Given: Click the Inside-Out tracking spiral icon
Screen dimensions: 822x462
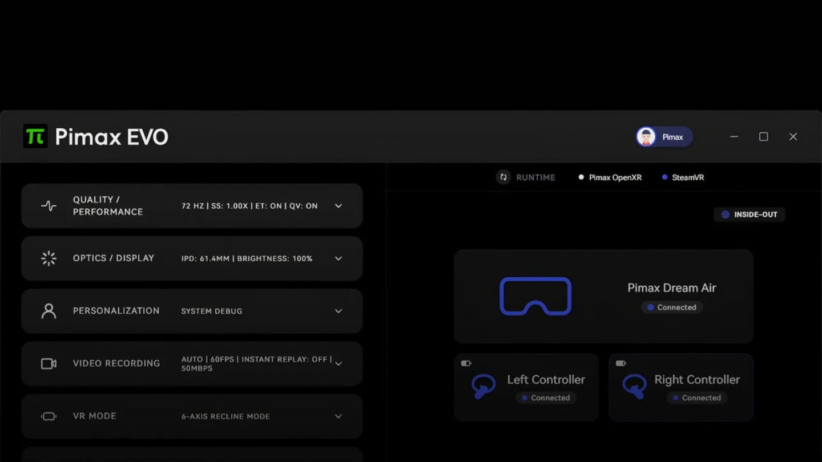Looking at the screenshot, I should 726,214.
